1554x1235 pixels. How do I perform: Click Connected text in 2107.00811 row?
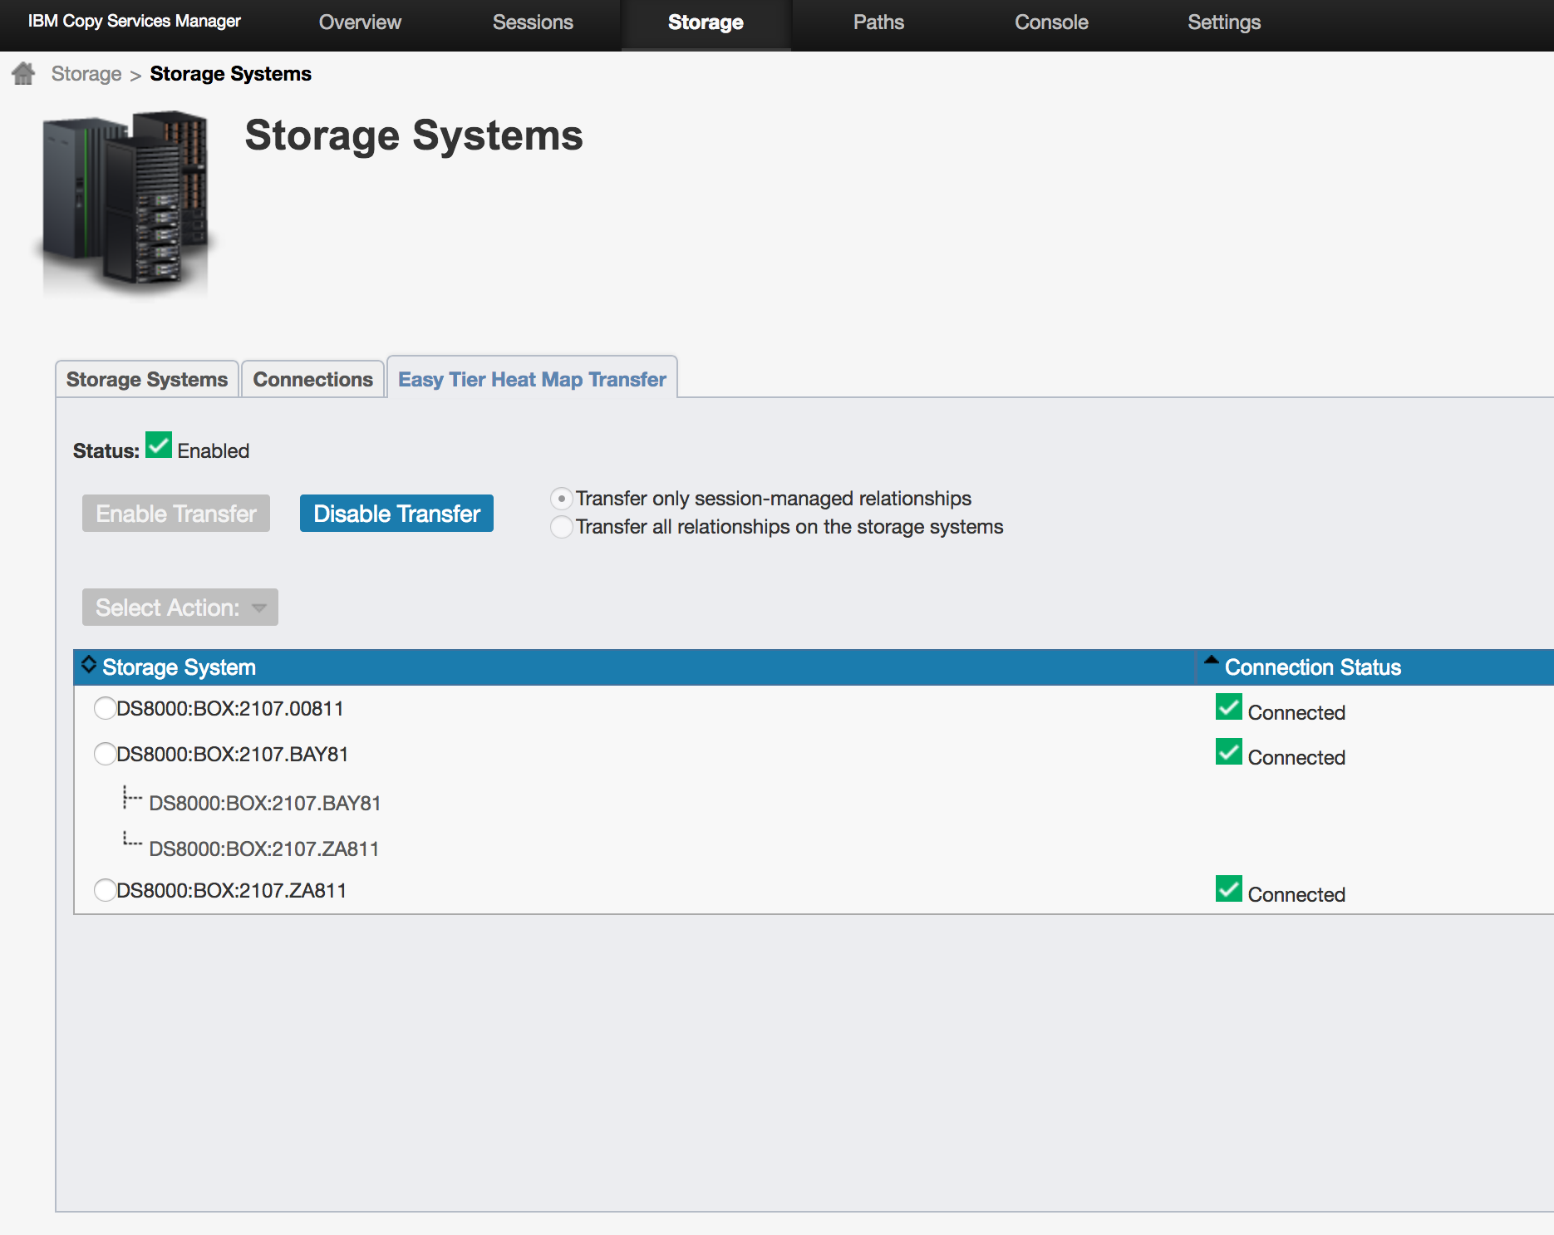tap(1296, 712)
